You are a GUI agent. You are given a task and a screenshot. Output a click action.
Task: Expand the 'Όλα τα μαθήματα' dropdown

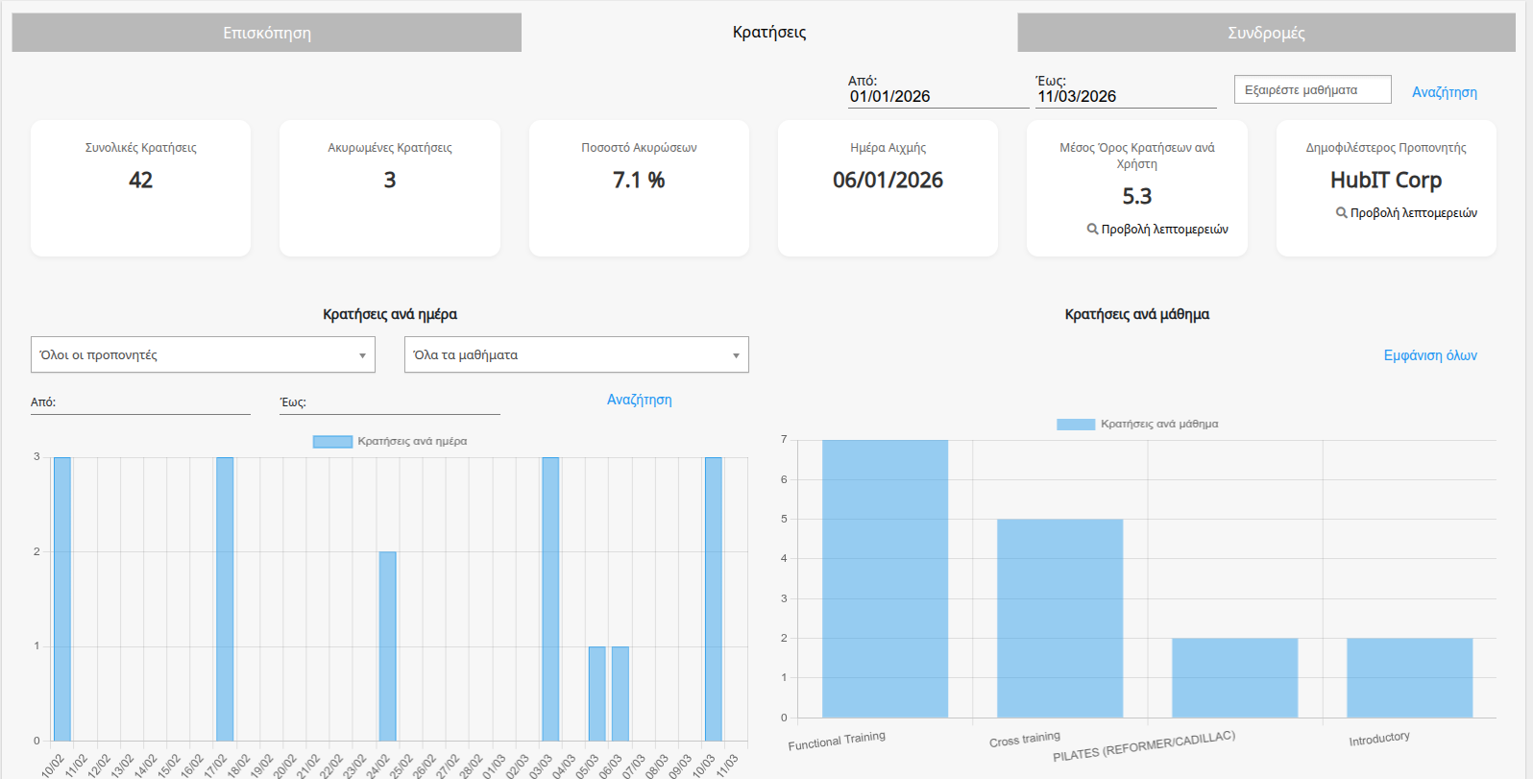pos(575,354)
